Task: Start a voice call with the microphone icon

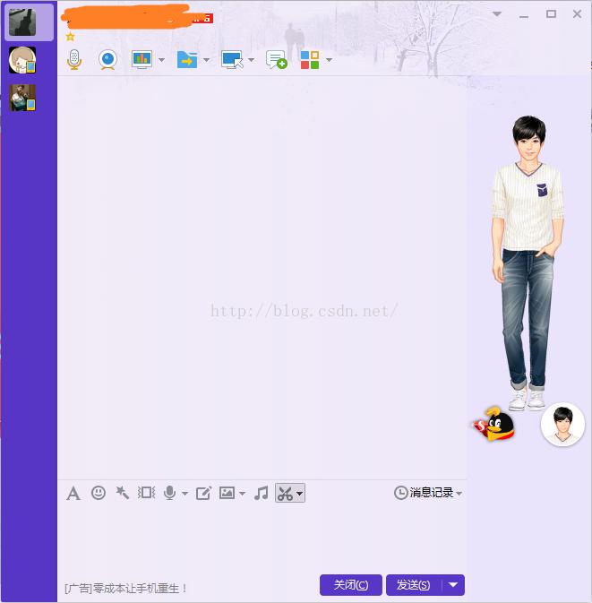Action: 74,60
